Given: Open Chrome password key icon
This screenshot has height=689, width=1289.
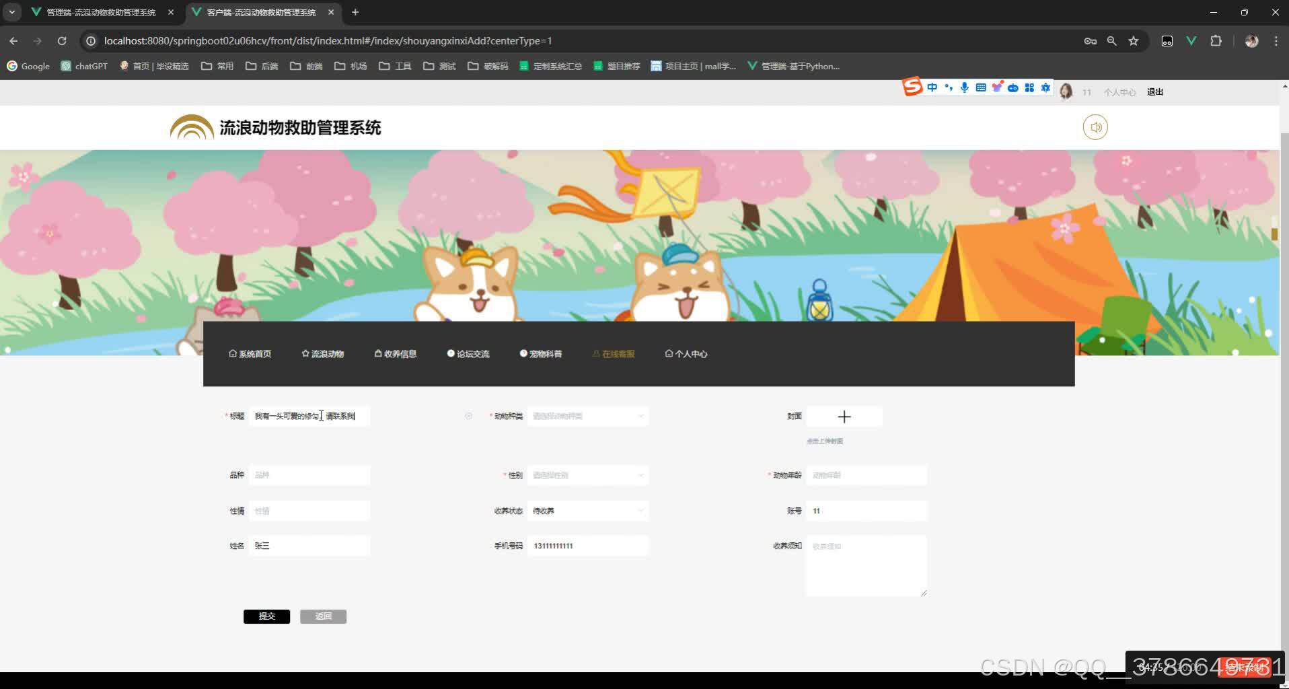Looking at the screenshot, I should pyautogui.click(x=1091, y=41).
